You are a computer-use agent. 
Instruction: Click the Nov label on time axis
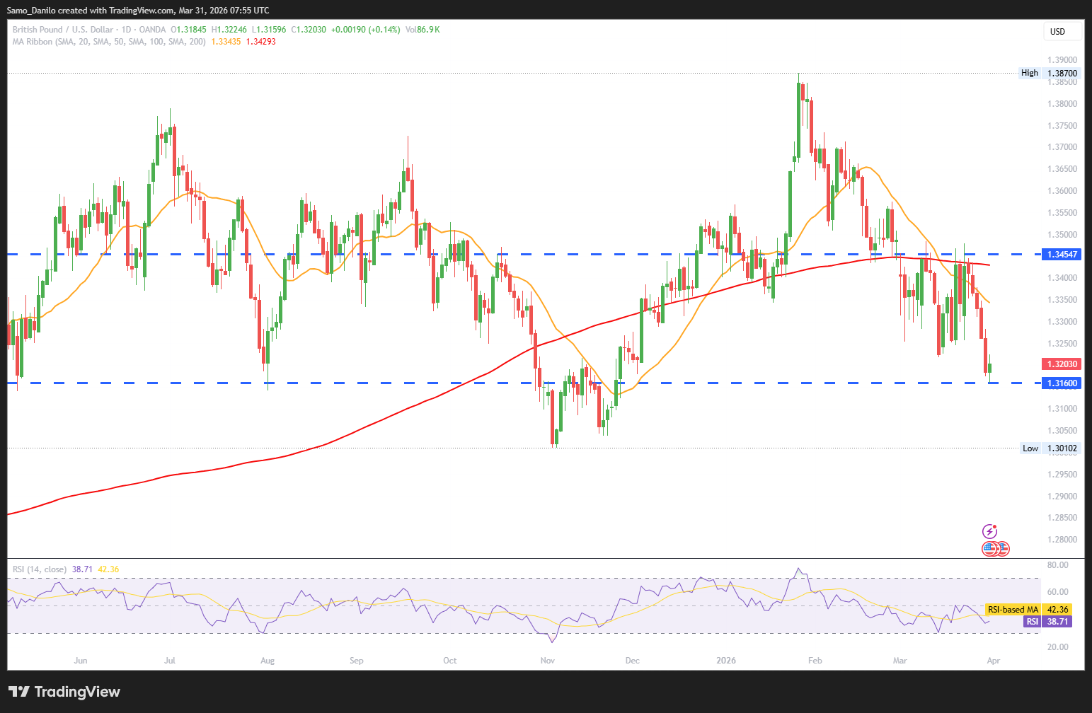[548, 661]
